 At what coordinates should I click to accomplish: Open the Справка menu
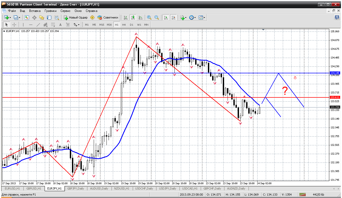(92, 11)
